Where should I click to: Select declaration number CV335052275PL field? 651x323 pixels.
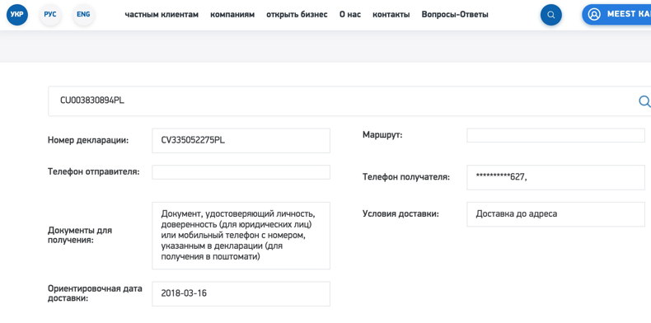pyautogui.click(x=241, y=140)
